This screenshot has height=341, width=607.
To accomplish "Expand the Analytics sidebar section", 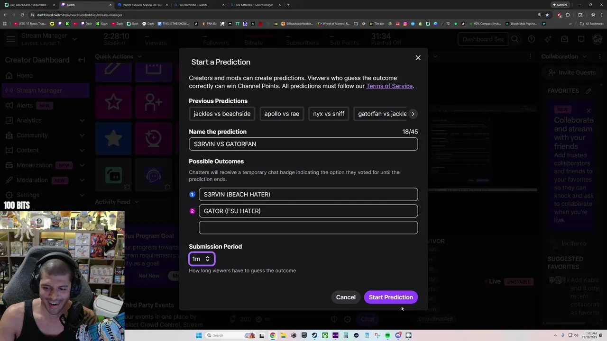I will tap(82, 120).
